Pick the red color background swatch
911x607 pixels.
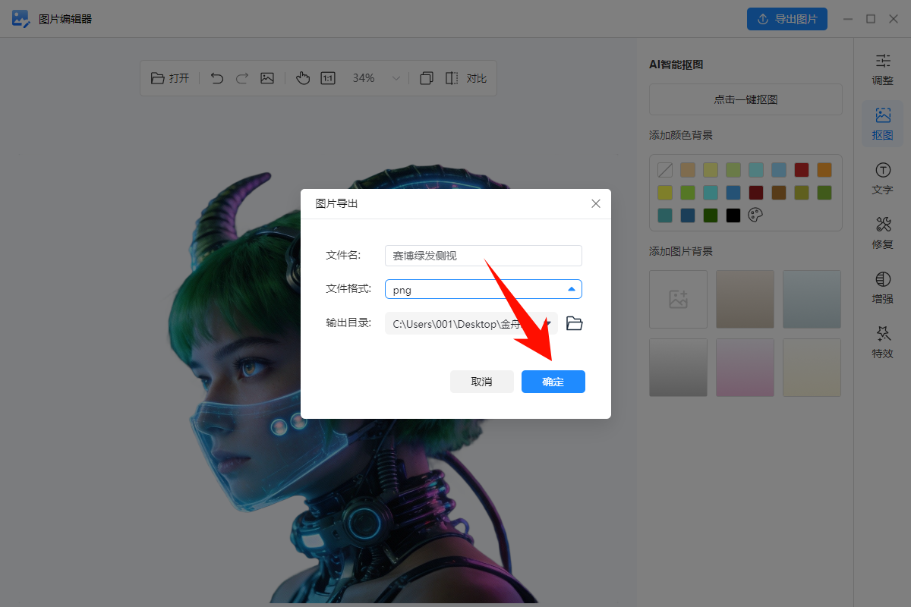click(x=801, y=169)
